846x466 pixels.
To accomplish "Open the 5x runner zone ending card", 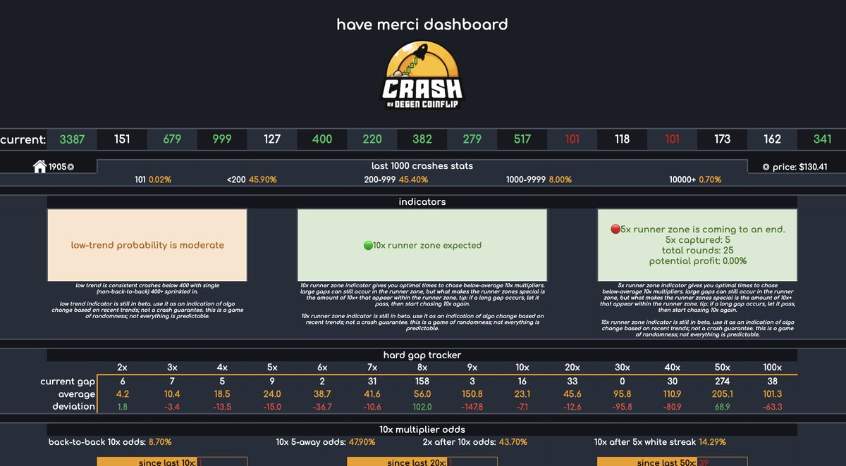I will (x=697, y=245).
